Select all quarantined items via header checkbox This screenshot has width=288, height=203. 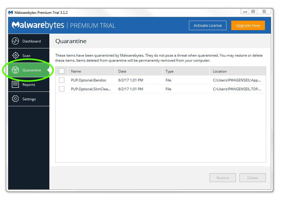coord(61,71)
